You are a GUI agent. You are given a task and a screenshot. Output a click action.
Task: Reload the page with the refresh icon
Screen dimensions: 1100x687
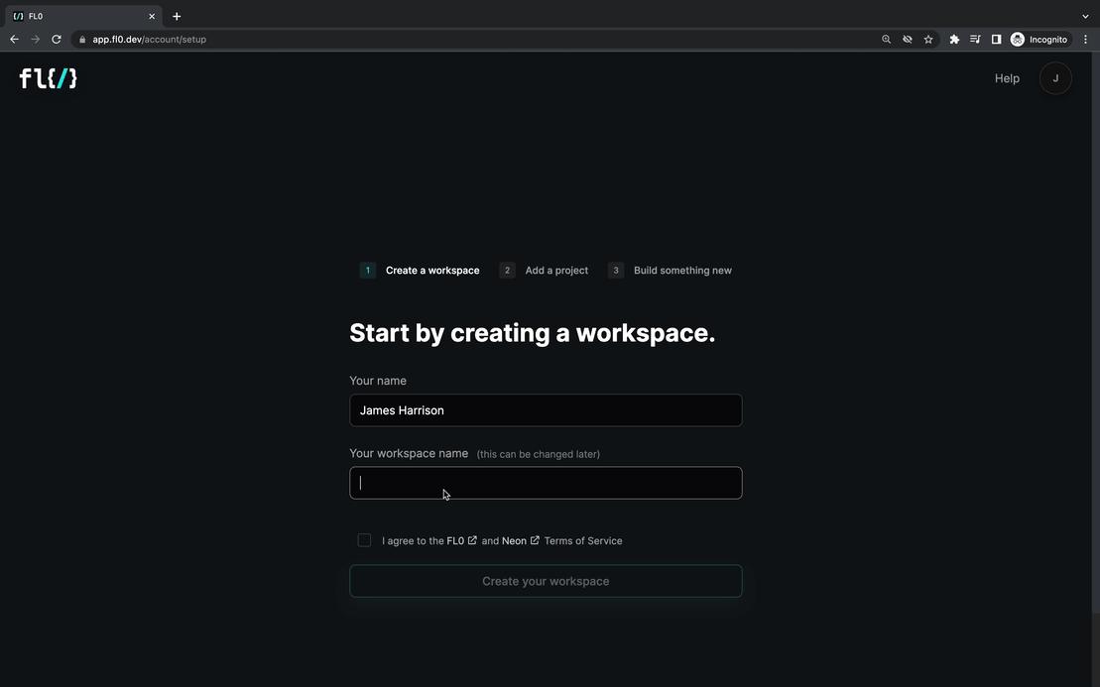57,40
